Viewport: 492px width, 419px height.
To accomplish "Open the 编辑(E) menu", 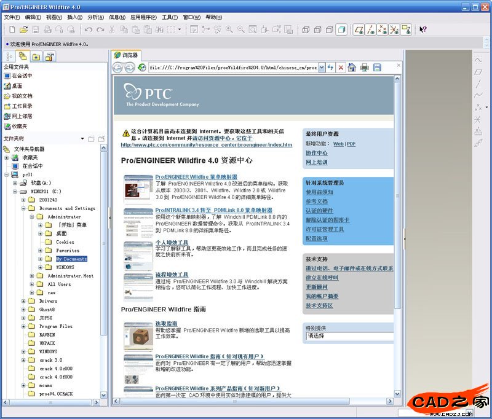I will tap(33, 17).
